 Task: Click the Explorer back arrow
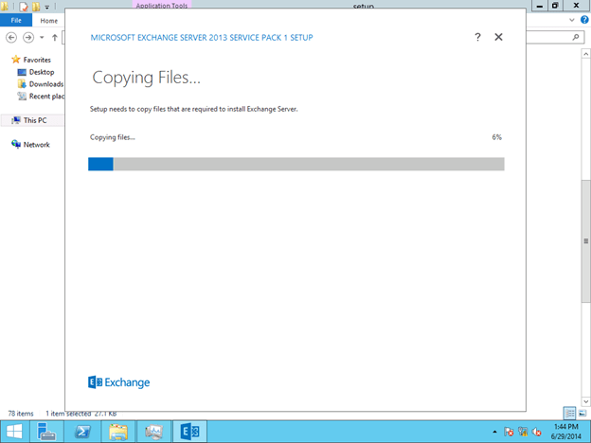(11, 38)
